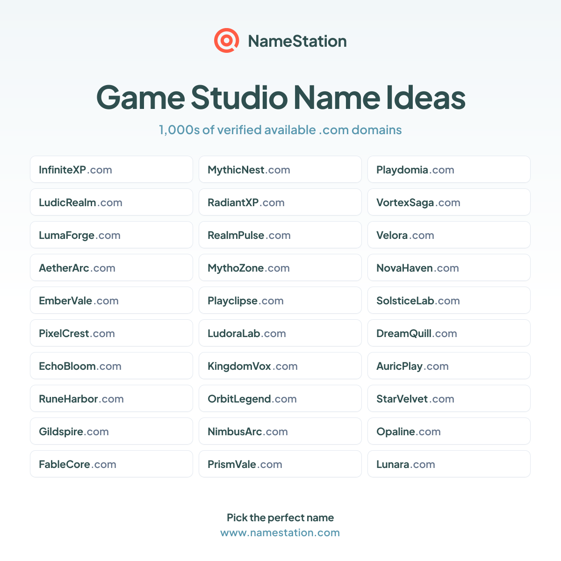Choose the OrbitLegend.com name card

click(x=280, y=398)
